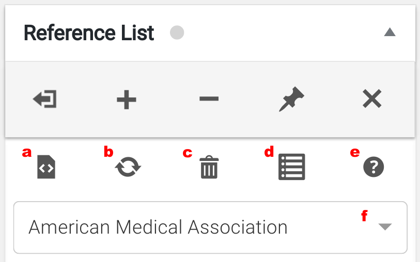Click the Reference List panel title
Image resolution: width=420 pixels, height=262 pixels.
pos(89,33)
